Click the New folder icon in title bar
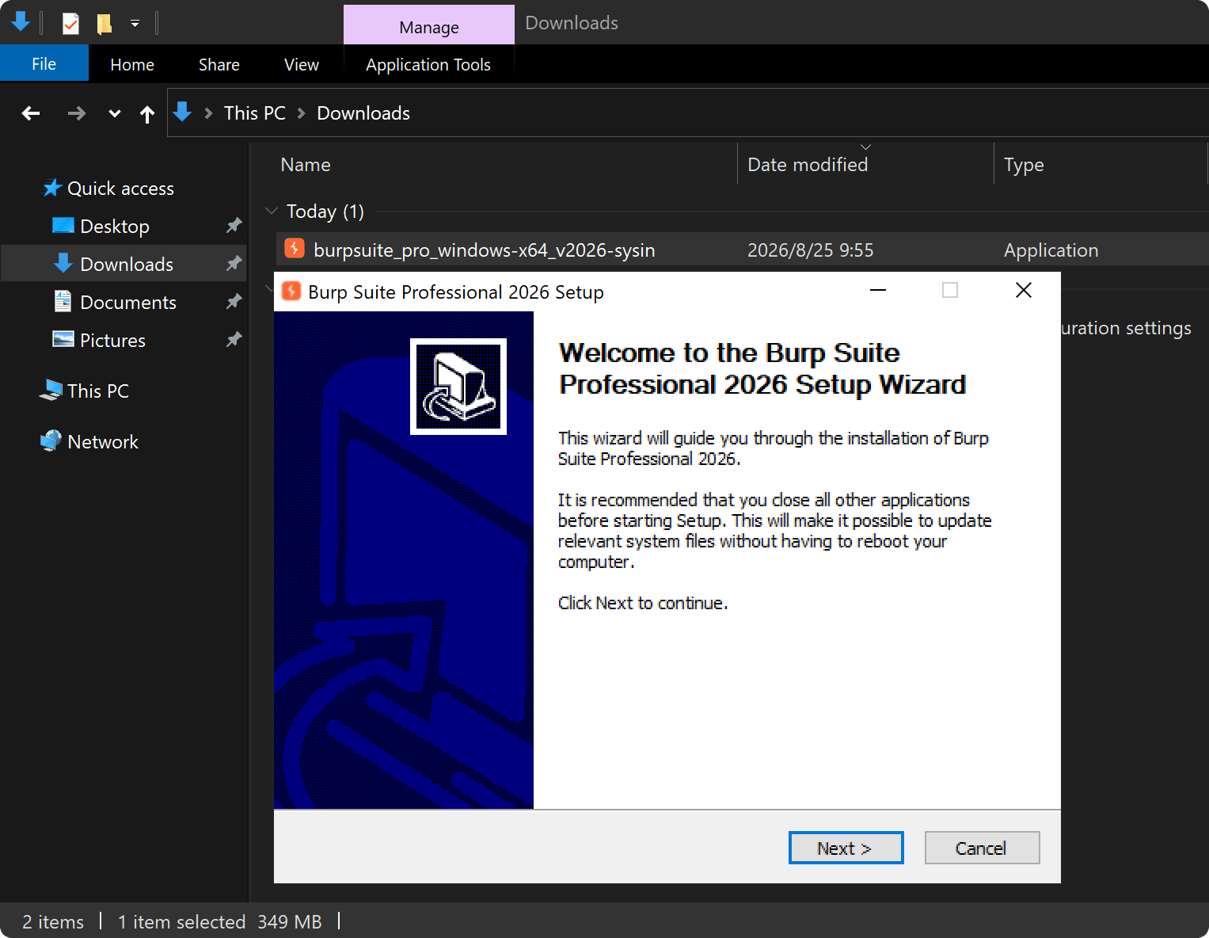Screen dimensions: 1209x938 [105, 23]
